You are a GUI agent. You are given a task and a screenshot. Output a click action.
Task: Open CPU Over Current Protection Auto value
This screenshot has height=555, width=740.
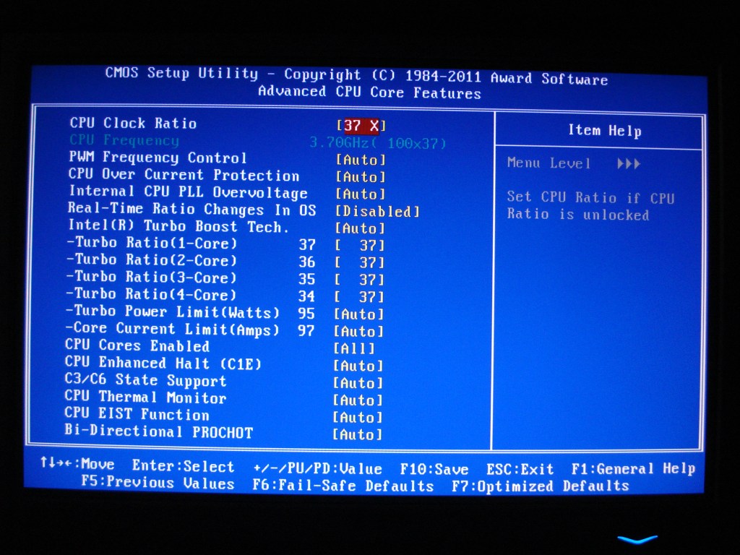(x=361, y=177)
